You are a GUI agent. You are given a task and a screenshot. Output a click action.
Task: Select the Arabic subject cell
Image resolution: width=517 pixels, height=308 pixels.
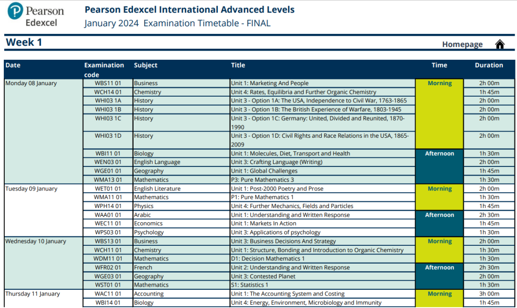click(181, 215)
